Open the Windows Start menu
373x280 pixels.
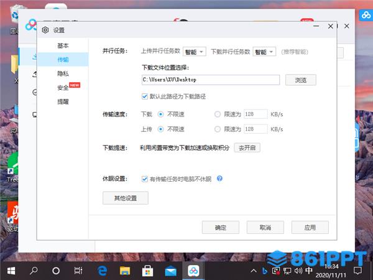[x=11, y=271]
